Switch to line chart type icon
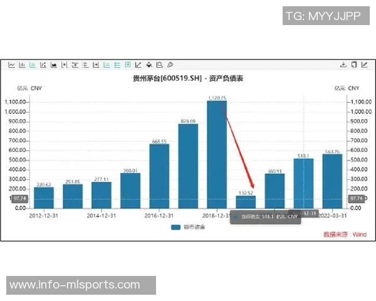The width and height of the screenshot is (376, 301). point(11,65)
